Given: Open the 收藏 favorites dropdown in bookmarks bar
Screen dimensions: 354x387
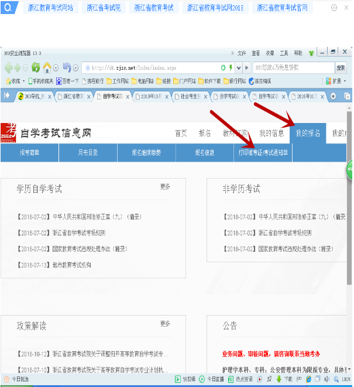Looking at the screenshot, I should click(13, 81).
